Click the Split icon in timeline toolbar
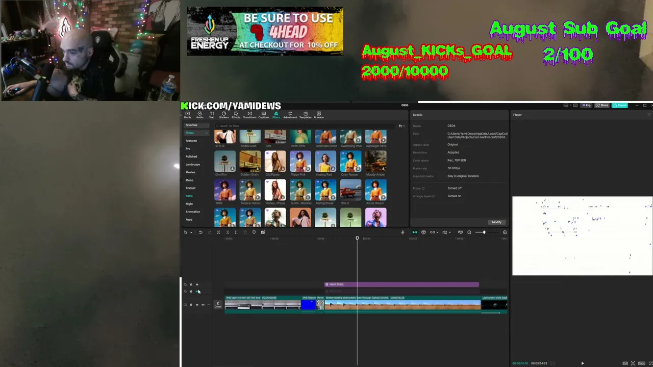Image resolution: width=653 pixels, height=367 pixels. (218, 232)
